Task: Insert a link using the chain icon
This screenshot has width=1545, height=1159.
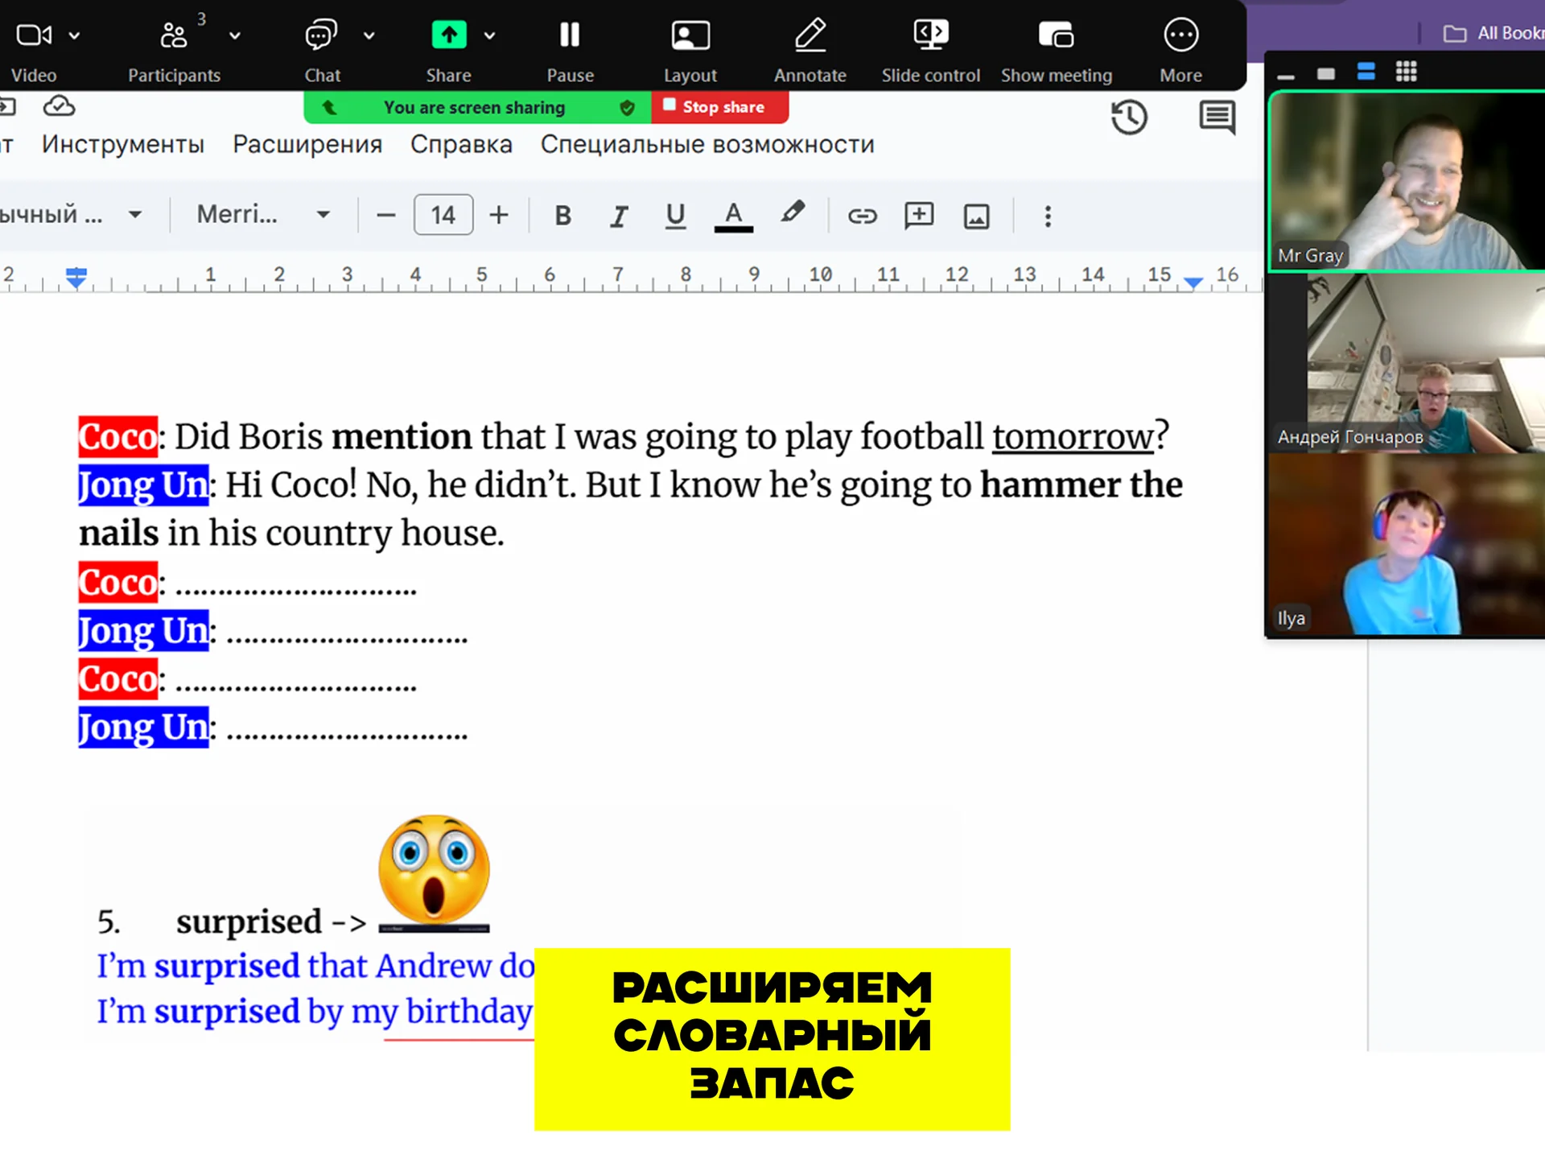Action: [862, 216]
